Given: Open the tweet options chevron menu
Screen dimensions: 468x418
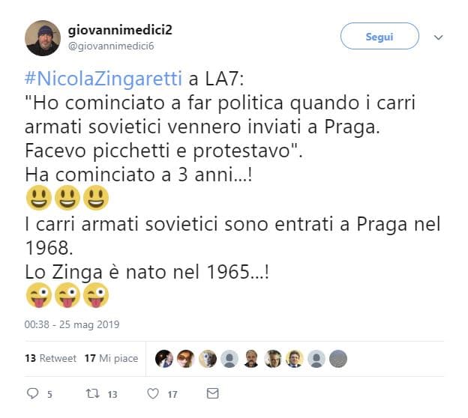Looking at the screenshot, I should coord(439,36).
